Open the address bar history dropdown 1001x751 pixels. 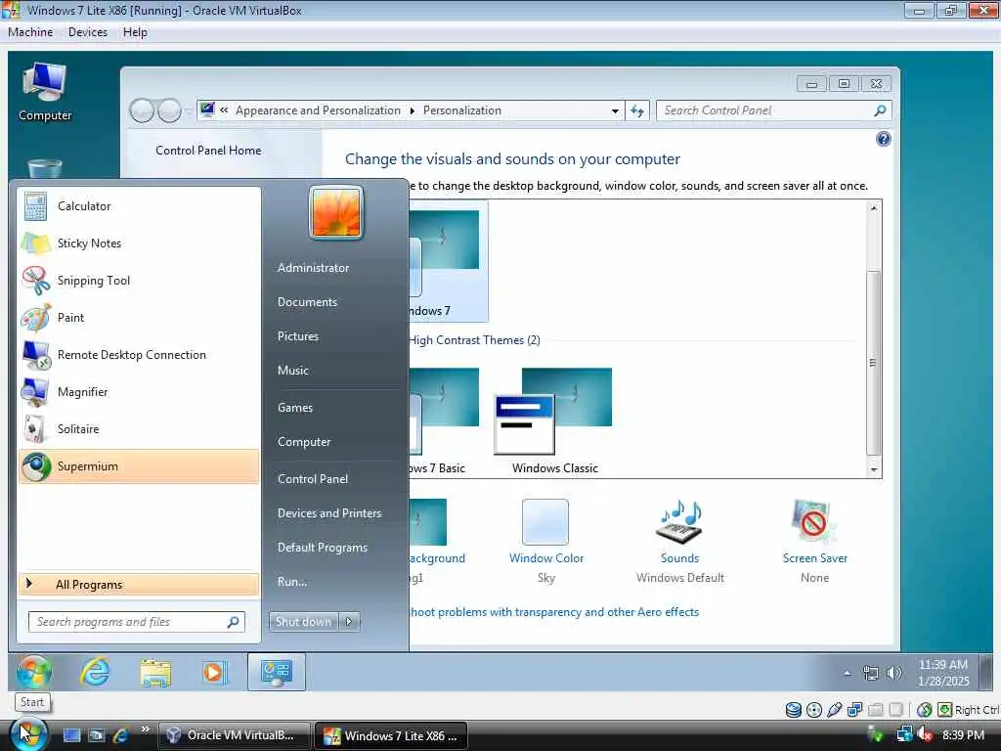[x=615, y=110]
